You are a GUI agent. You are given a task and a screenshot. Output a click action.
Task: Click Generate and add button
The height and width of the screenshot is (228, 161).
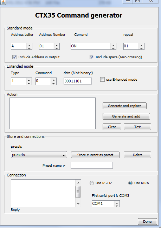[126, 116]
